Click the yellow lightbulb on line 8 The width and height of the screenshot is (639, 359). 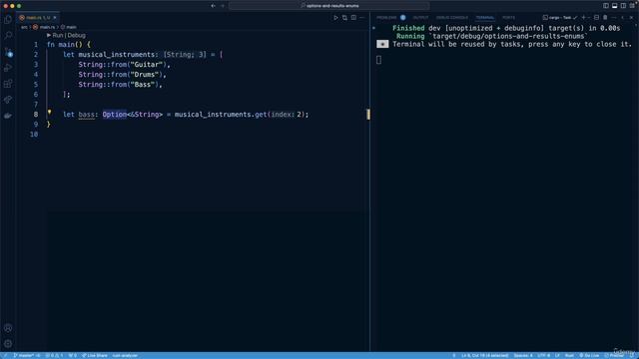click(x=49, y=113)
